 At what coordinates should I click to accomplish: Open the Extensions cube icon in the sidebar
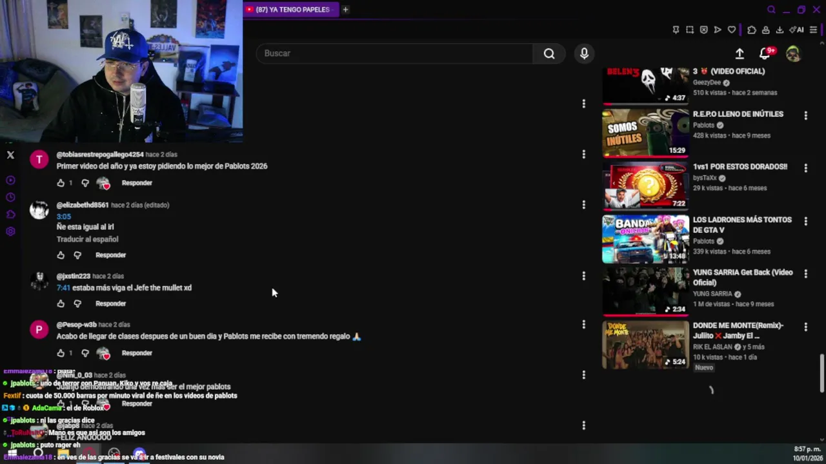[x=10, y=214]
